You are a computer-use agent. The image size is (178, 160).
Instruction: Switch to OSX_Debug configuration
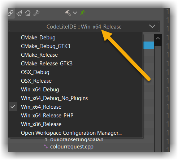coord(75,72)
